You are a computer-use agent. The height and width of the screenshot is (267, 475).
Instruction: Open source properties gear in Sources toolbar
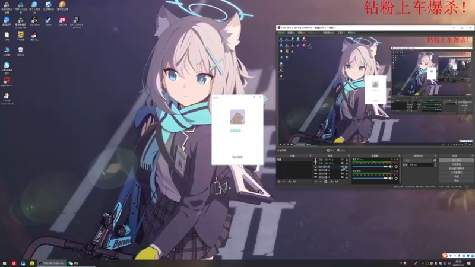[x=325, y=182]
